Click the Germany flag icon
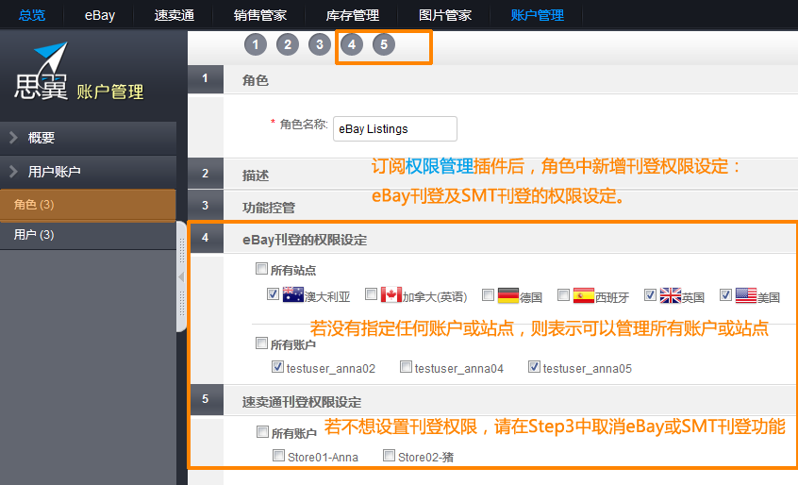 click(507, 295)
